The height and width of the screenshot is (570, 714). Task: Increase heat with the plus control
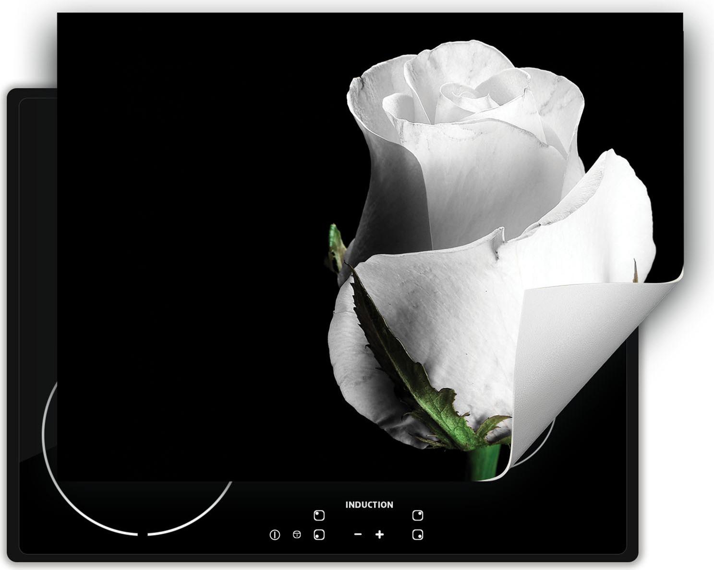(x=379, y=534)
